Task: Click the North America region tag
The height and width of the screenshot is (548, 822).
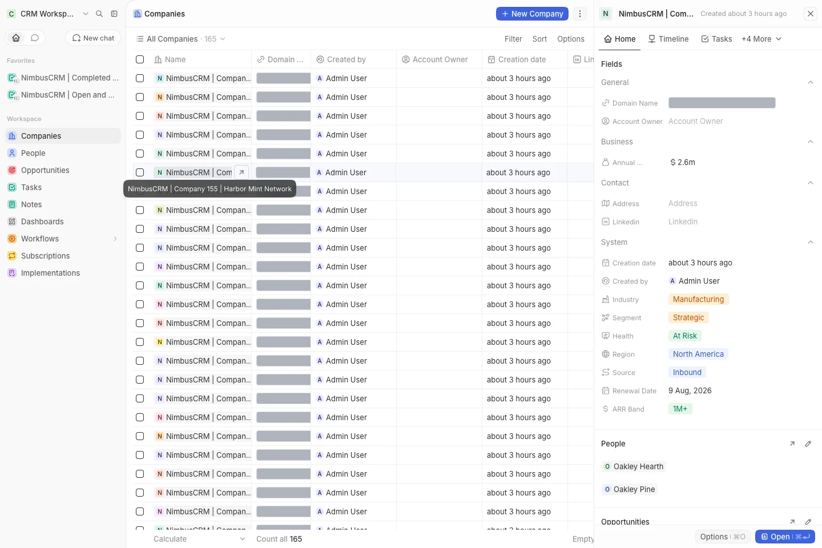Action: click(698, 354)
